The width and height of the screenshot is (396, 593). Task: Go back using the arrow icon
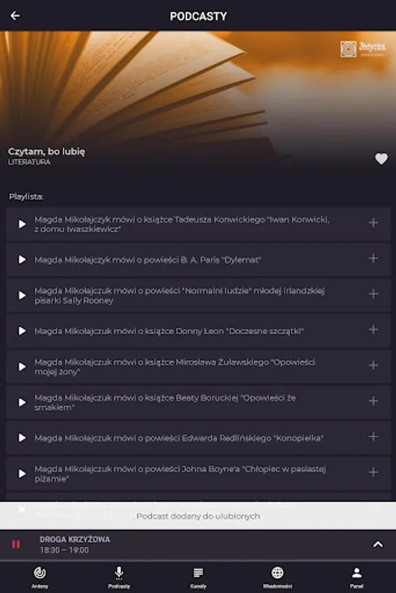[15, 16]
